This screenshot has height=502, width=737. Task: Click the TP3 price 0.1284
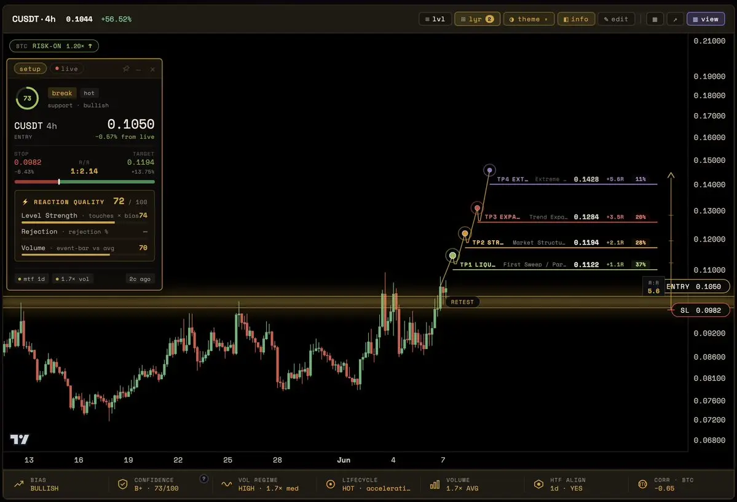coord(586,217)
